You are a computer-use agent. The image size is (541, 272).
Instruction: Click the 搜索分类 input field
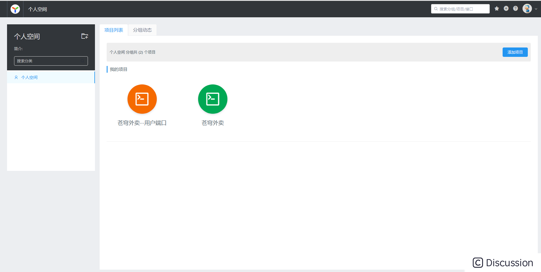click(47, 61)
